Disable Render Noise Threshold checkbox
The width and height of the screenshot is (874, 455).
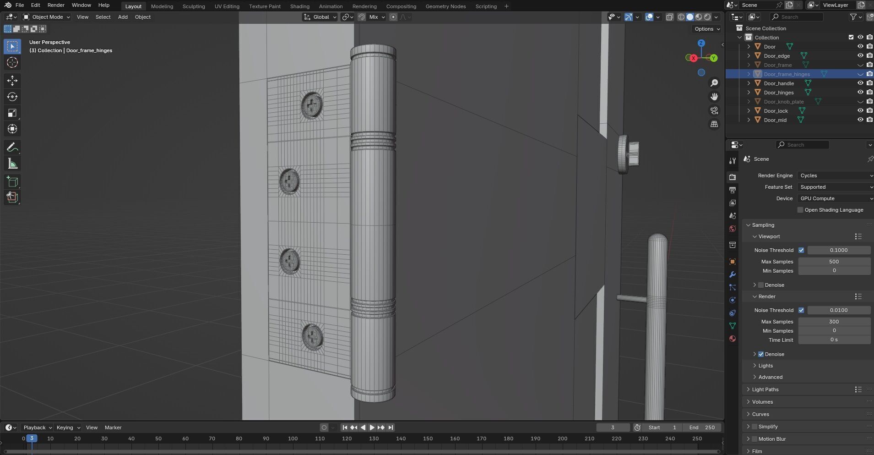pos(801,310)
